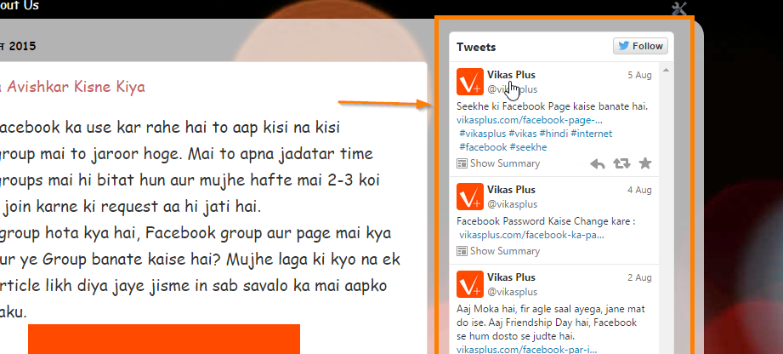783x354 pixels.
Task: Open the vikasplus.com/facebook-ka-pa link
Action: 532,235
